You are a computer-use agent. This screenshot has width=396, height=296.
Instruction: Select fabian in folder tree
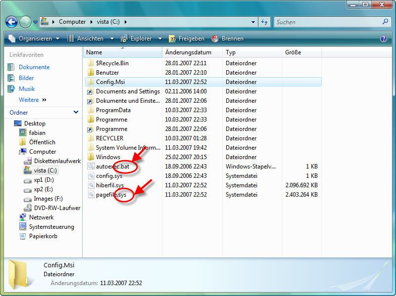click(x=37, y=132)
